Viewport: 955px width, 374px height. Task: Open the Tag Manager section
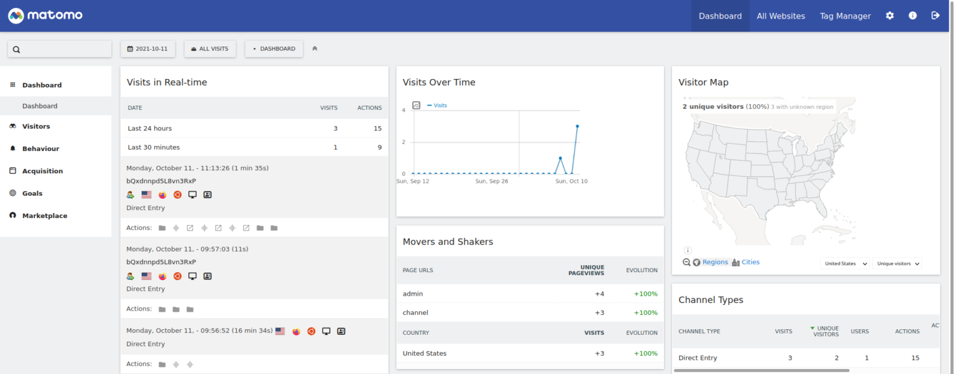coord(845,16)
